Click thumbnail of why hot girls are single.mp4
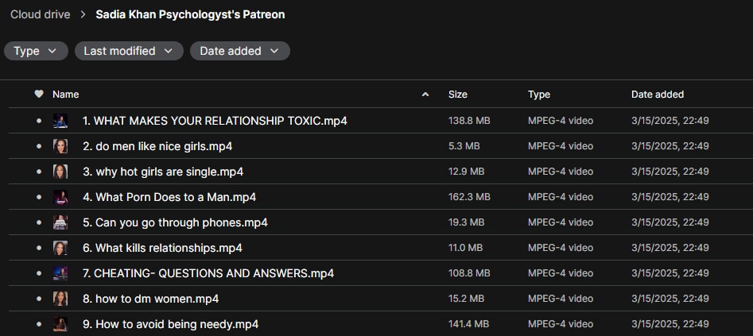 pyautogui.click(x=60, y=172)
